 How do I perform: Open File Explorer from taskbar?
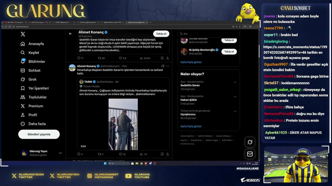(137, 163)
